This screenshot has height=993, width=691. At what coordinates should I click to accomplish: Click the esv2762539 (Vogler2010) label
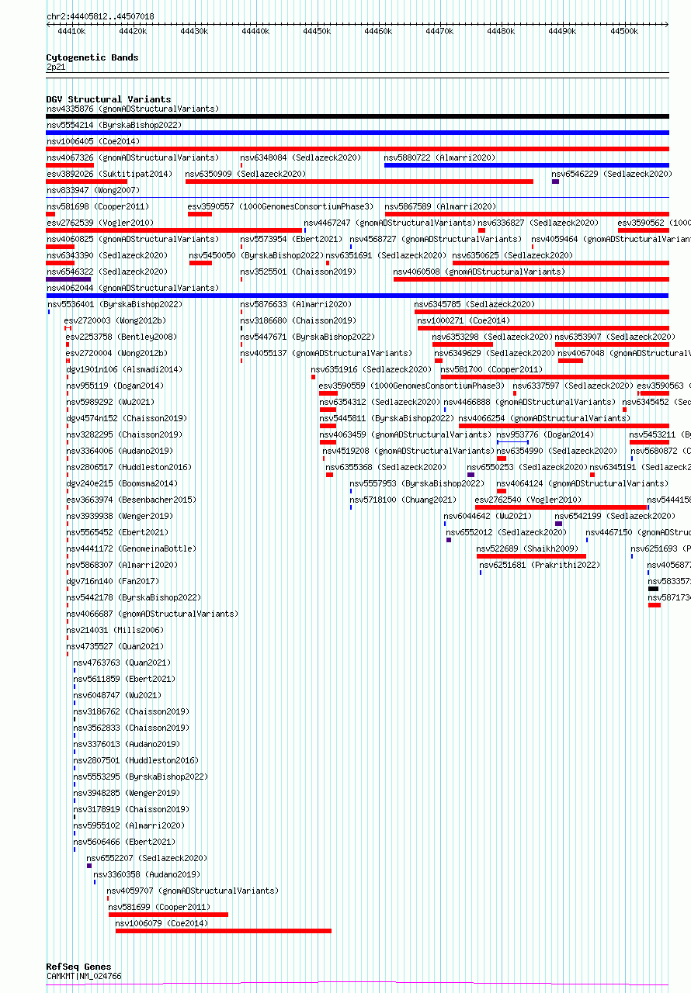99,223
